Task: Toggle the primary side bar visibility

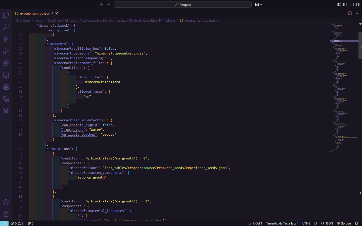Action: [x=345, y=5]
